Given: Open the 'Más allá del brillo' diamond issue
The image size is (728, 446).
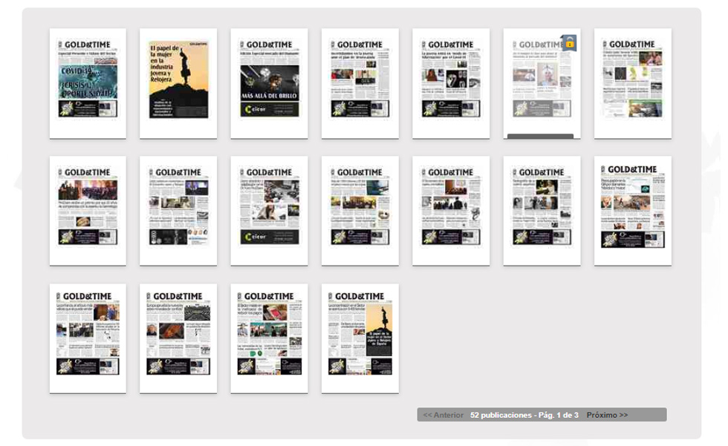Looking at the screenshot, I should pyautogui.click(x=269, y=83).
